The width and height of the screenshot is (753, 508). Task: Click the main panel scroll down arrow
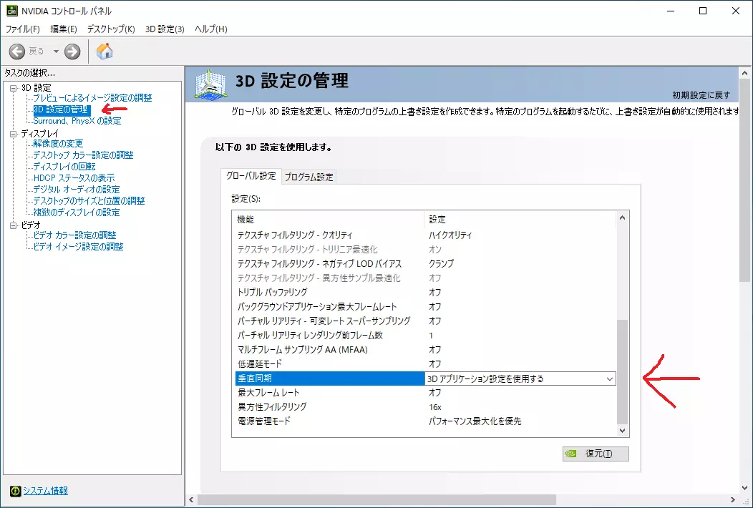[745, 488]
